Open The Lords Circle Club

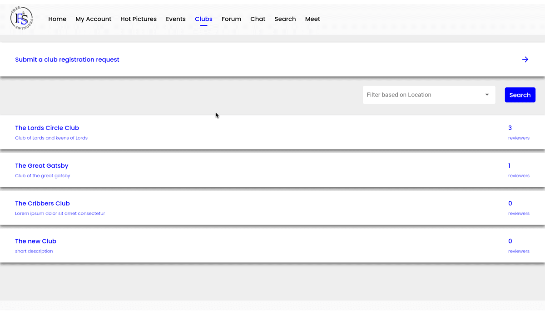coord(47,128)
